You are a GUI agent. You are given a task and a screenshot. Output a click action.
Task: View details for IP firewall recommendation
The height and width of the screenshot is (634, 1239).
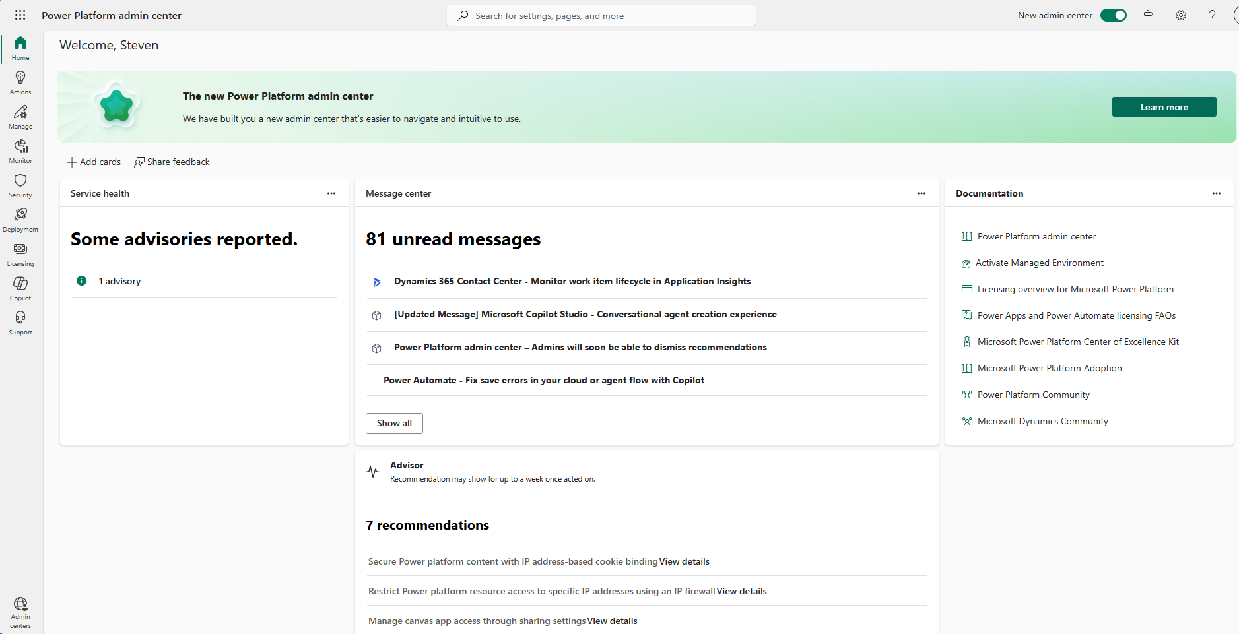(x=742, y=591)
